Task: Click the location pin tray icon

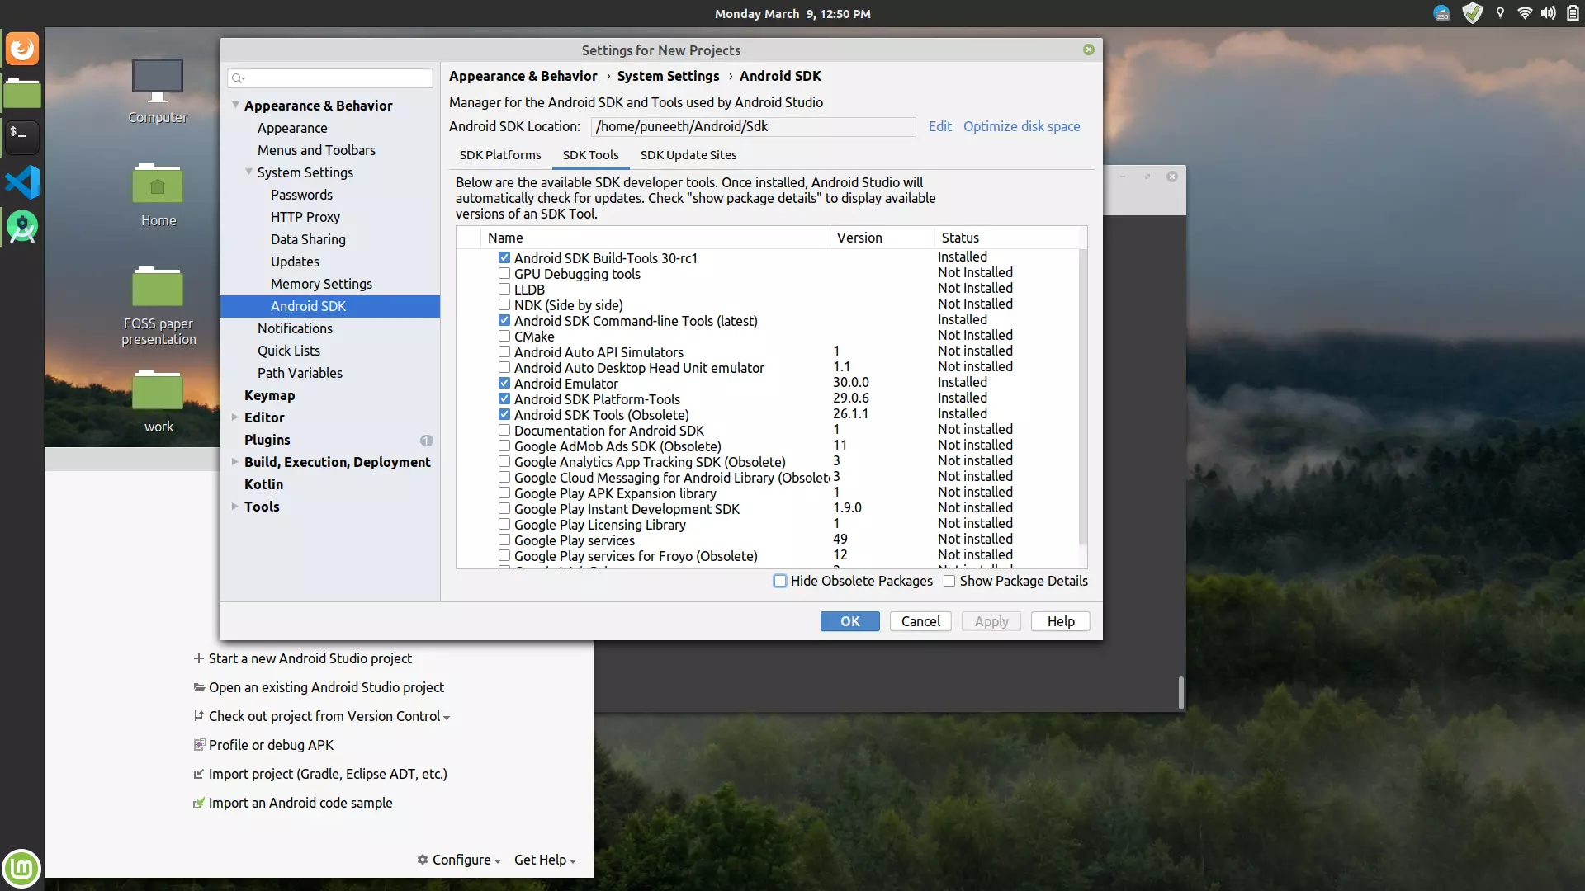Action: [1500, 13]
